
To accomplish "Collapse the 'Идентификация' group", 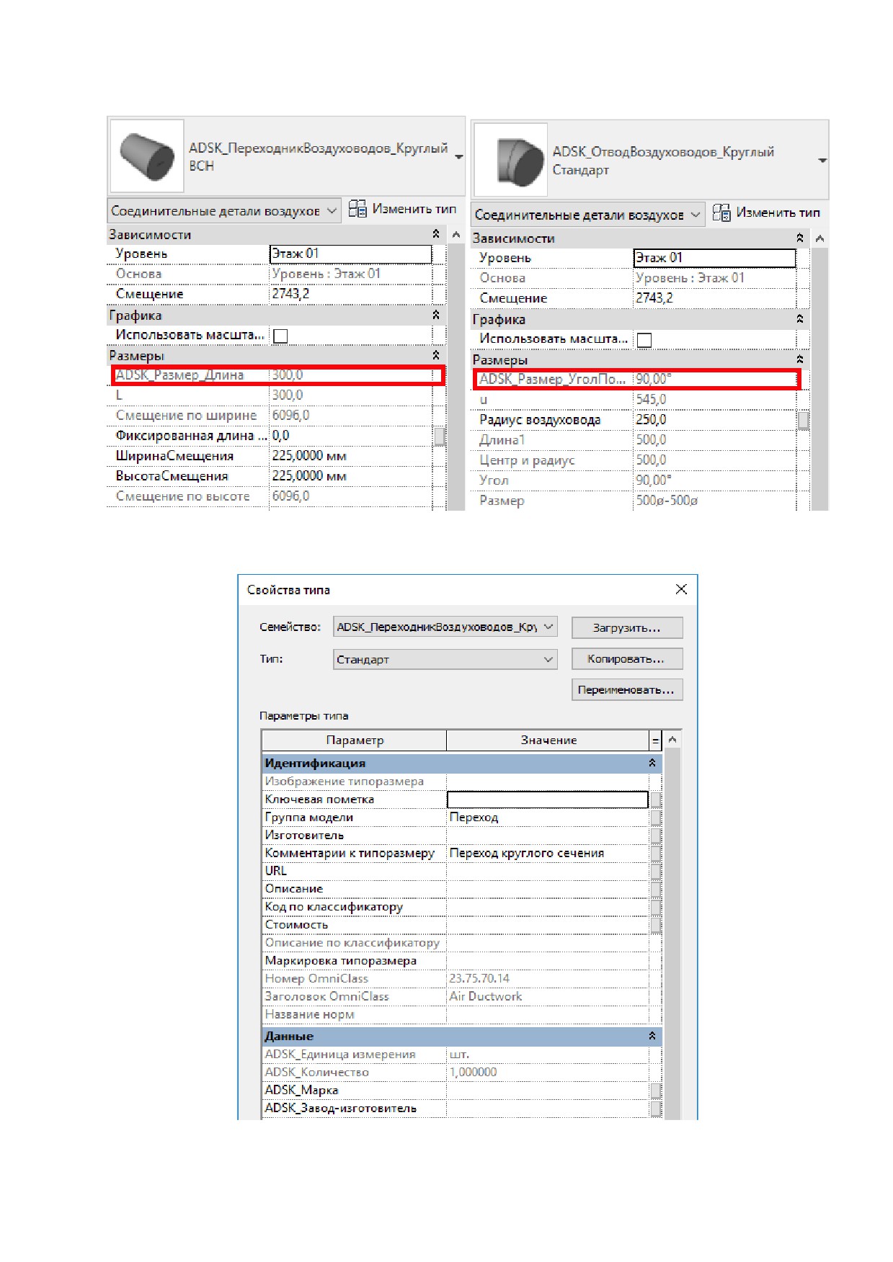I will [x=652, y=763].
